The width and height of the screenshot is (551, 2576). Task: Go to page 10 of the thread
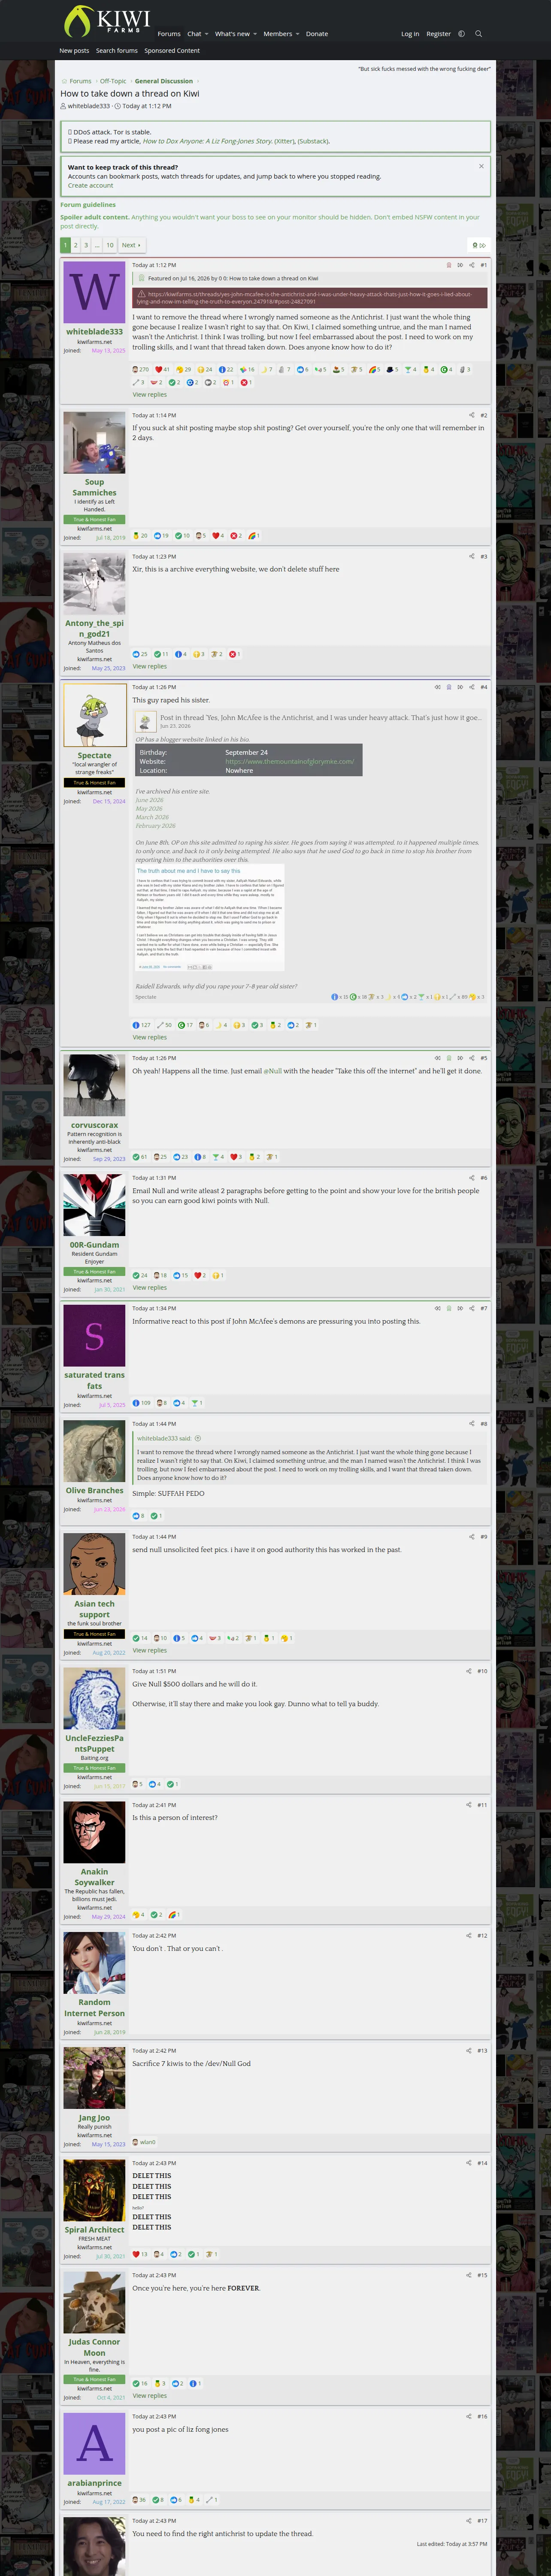109,245
